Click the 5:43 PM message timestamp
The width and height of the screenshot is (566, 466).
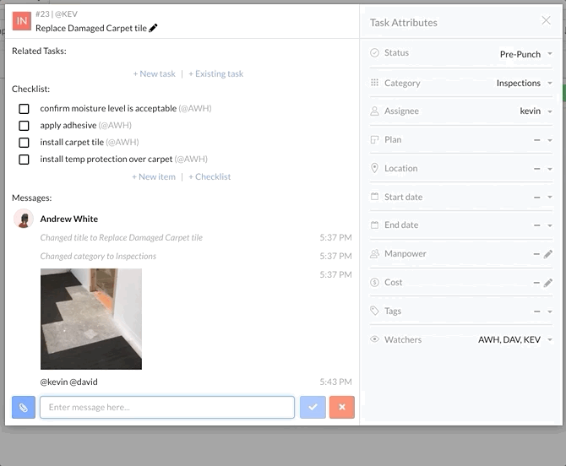pos(335,382)
